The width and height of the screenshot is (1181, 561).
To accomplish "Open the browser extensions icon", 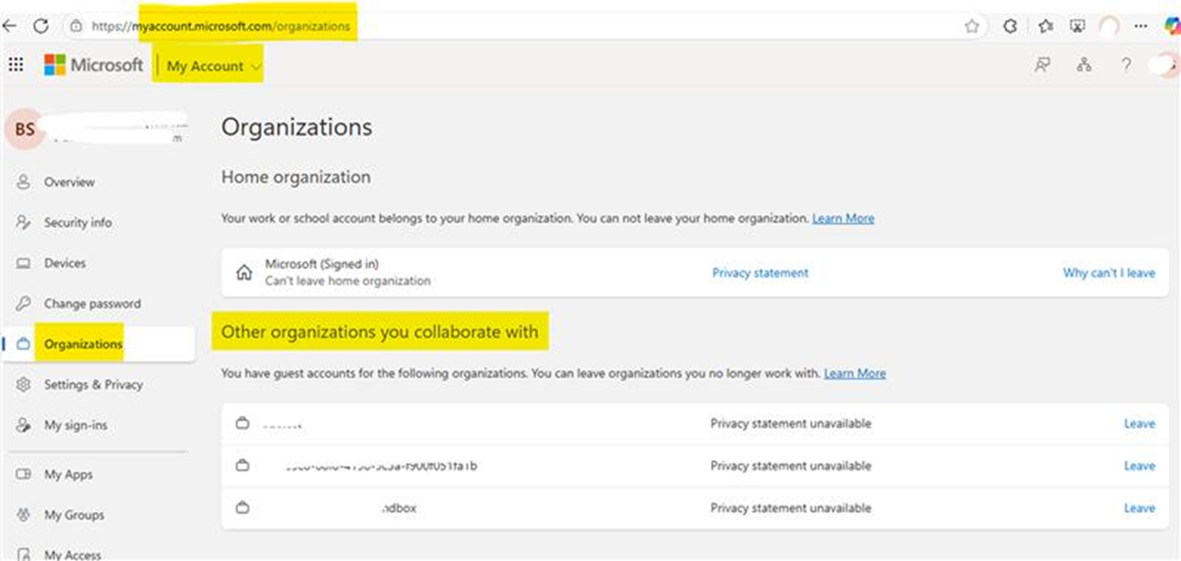I will click(1010, 26).
